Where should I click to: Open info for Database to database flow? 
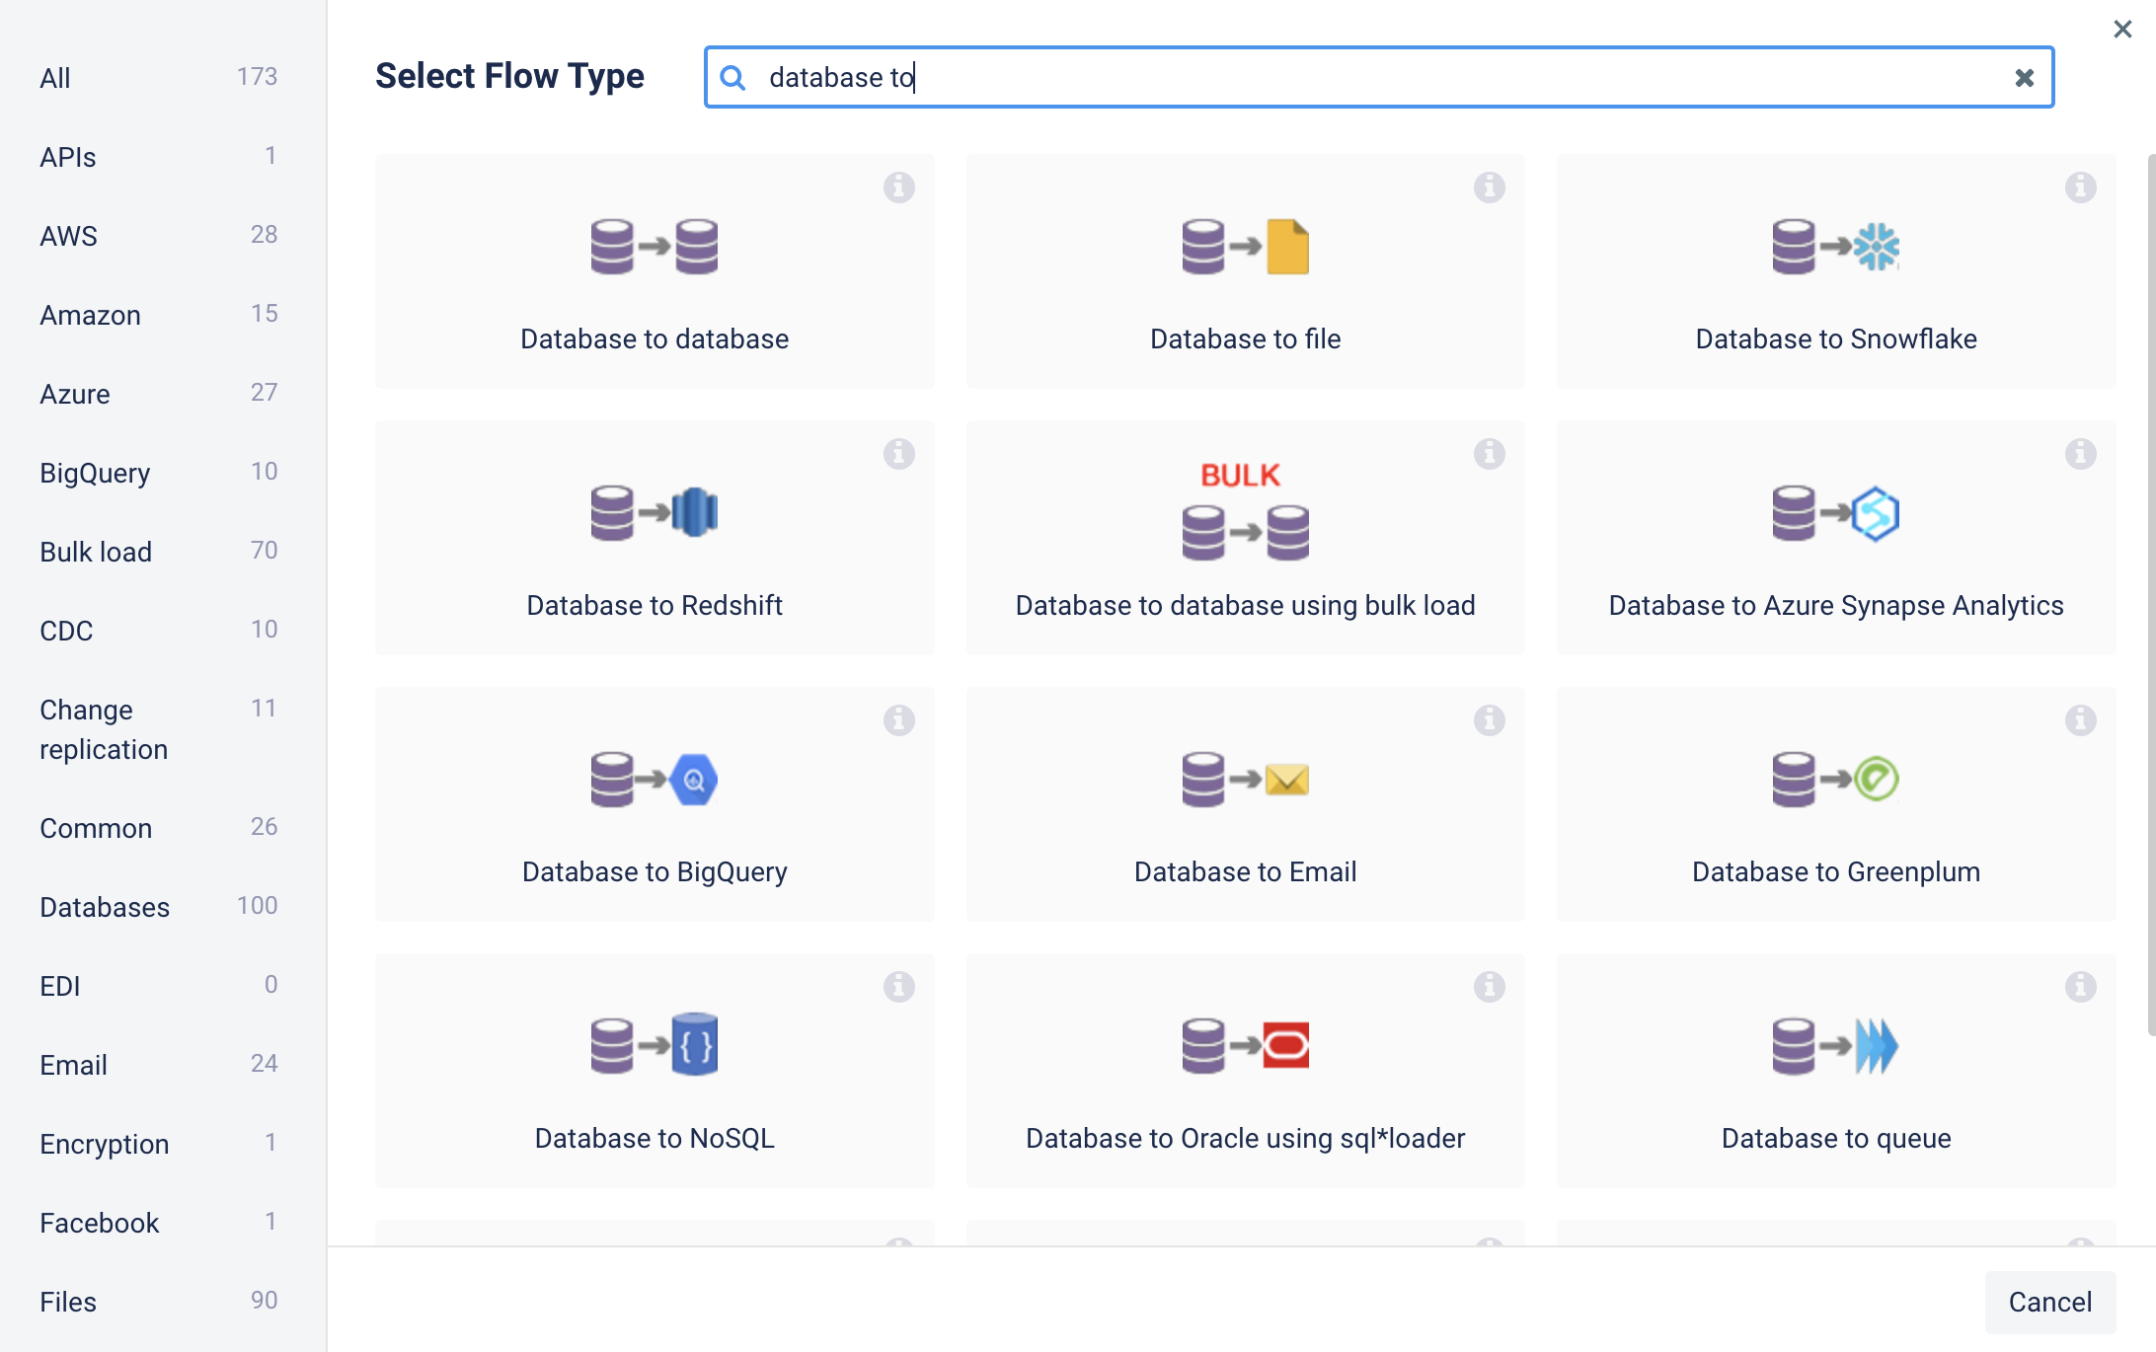[x=898, y=188]
